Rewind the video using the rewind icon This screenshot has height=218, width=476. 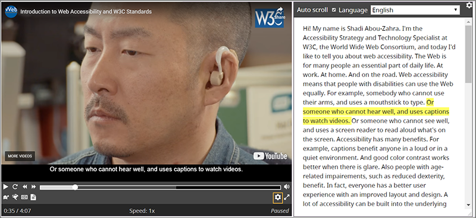click(x=24, y=187)
